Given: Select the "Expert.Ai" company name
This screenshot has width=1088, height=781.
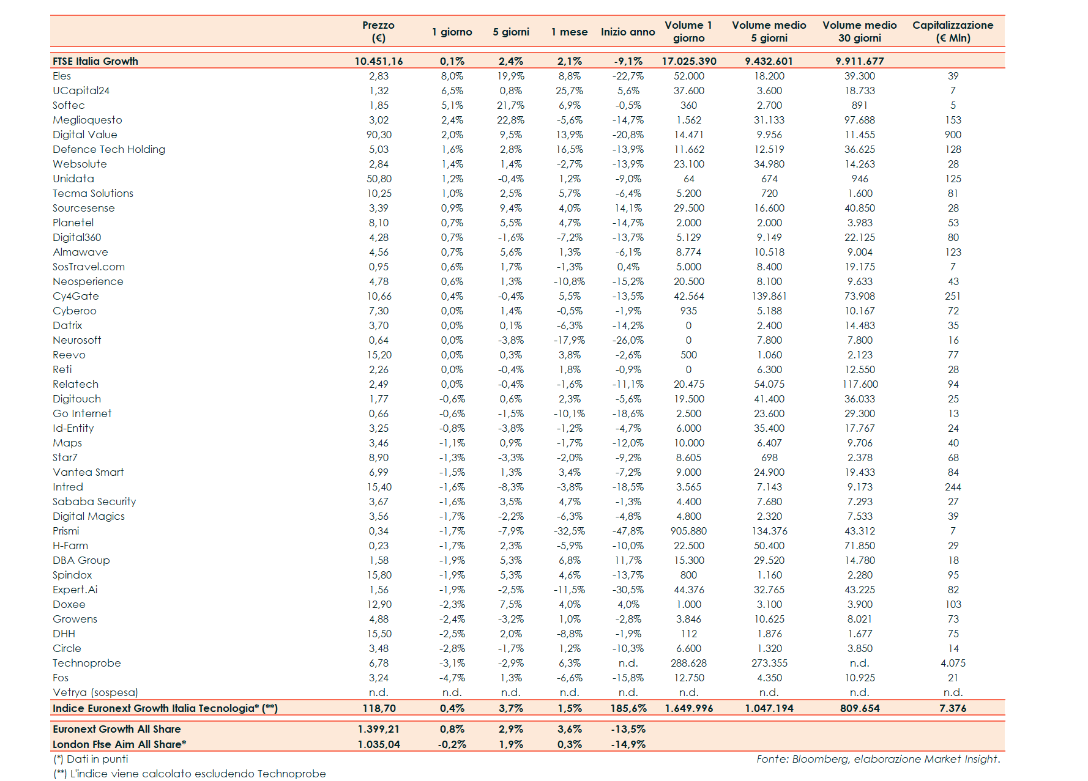Looking at the screenshot, I should coord(75,590).
